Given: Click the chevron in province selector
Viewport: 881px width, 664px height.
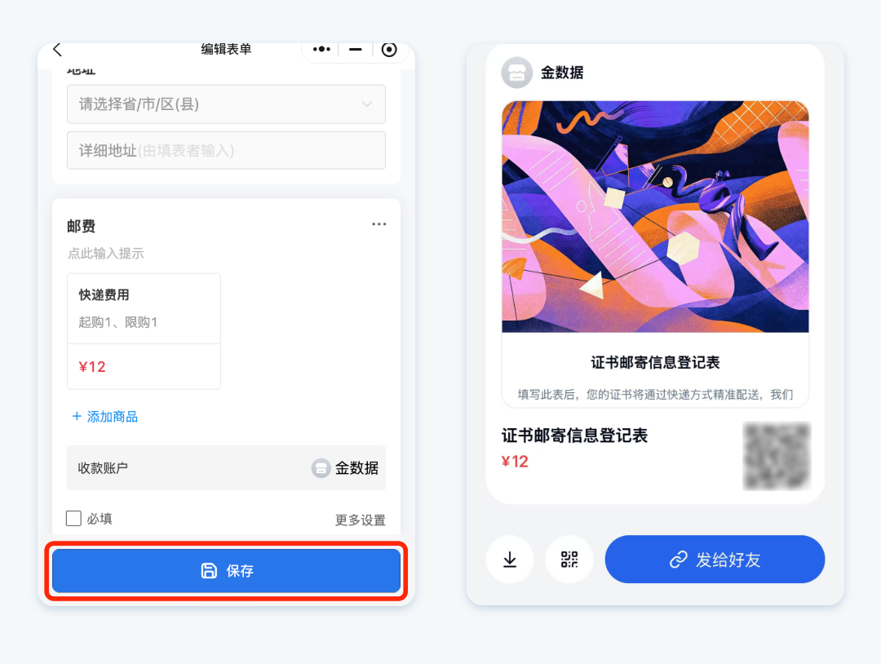Looking at the screenshot, I should 367,104.
